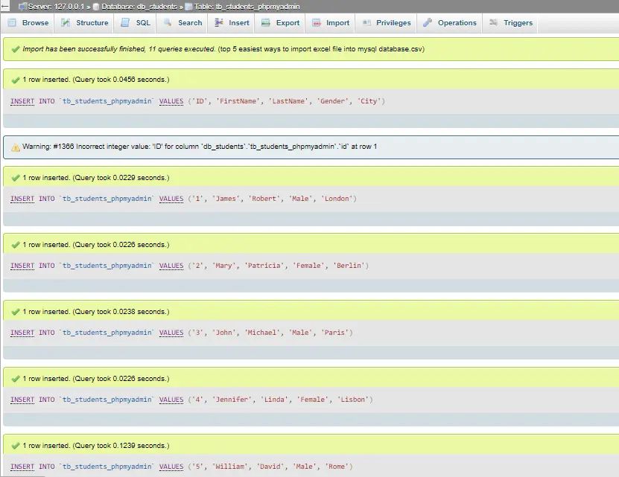The width and height of the screenshot is (619, 477).
Task: Click Table: tb_students_phpmyadmin breadcrumb link
Action: pyautogui.click(x=247, y=6)
